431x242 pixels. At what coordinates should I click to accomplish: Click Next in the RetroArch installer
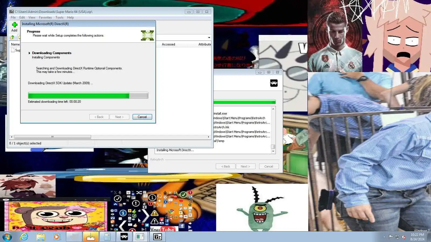click(245, 166)
